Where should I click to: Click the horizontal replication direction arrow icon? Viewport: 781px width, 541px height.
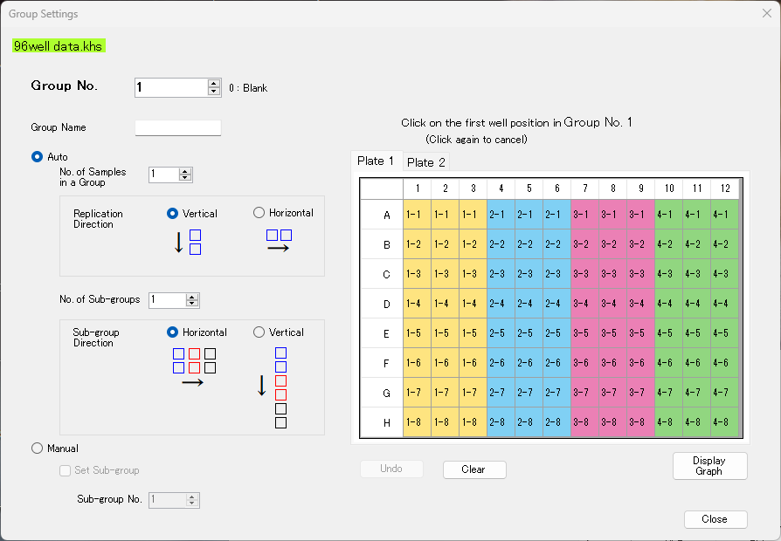pyautogui.click(x=279, y=242)
